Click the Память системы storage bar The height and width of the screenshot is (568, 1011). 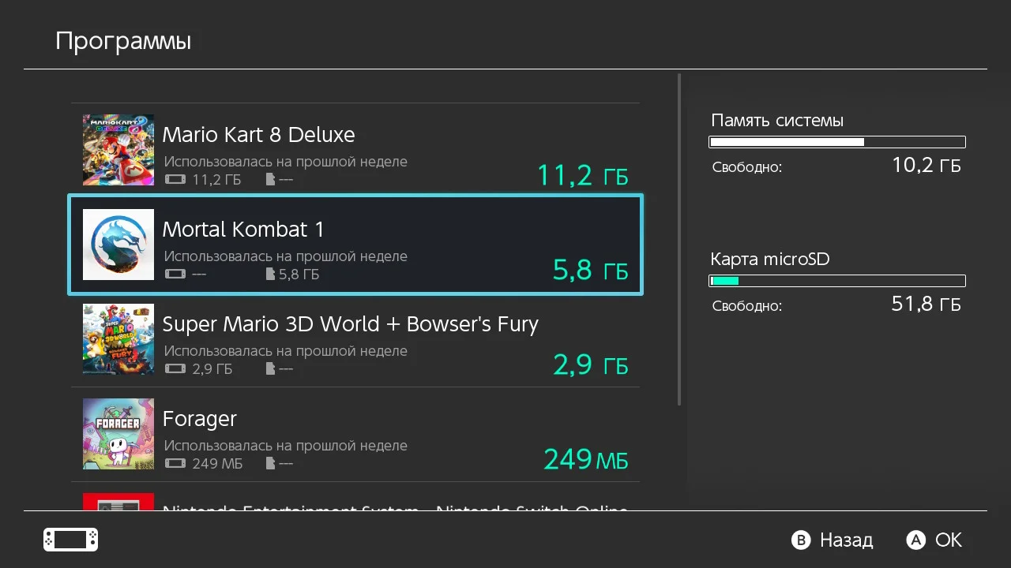click(x=837, y=142)
